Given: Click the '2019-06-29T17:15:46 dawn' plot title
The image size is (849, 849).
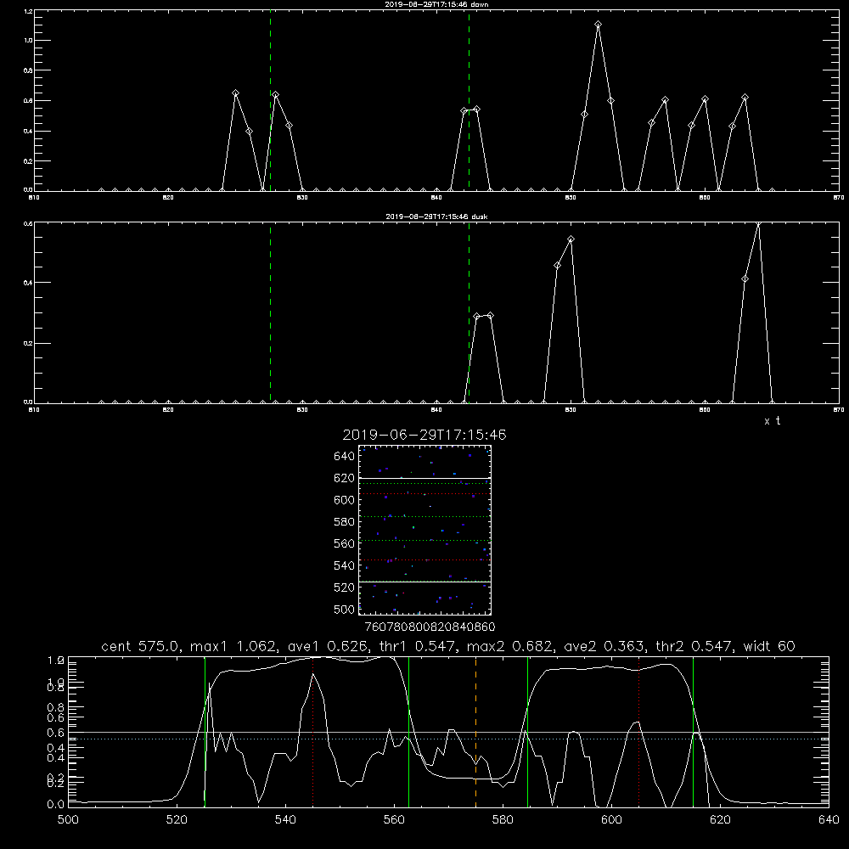Looking at the screenshot, I should click(436, 4).
